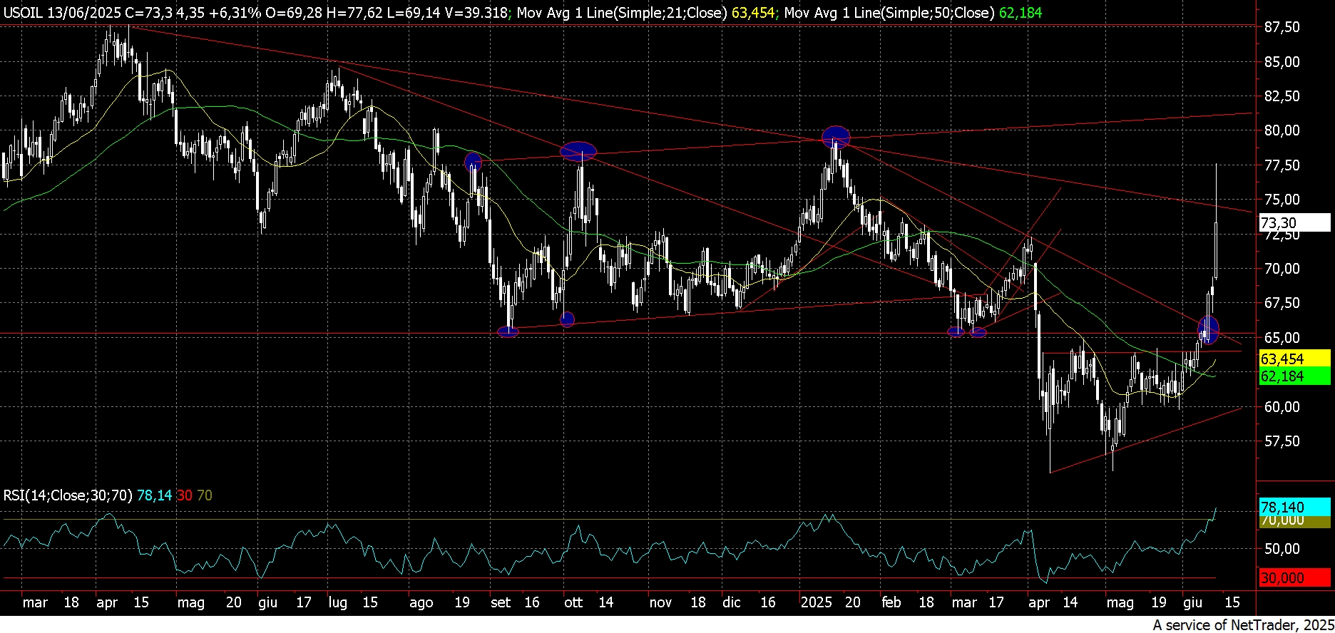The image size is (1335, 633).
Task: Click the 87,50 price axis label
Action: pos(1282,27)
